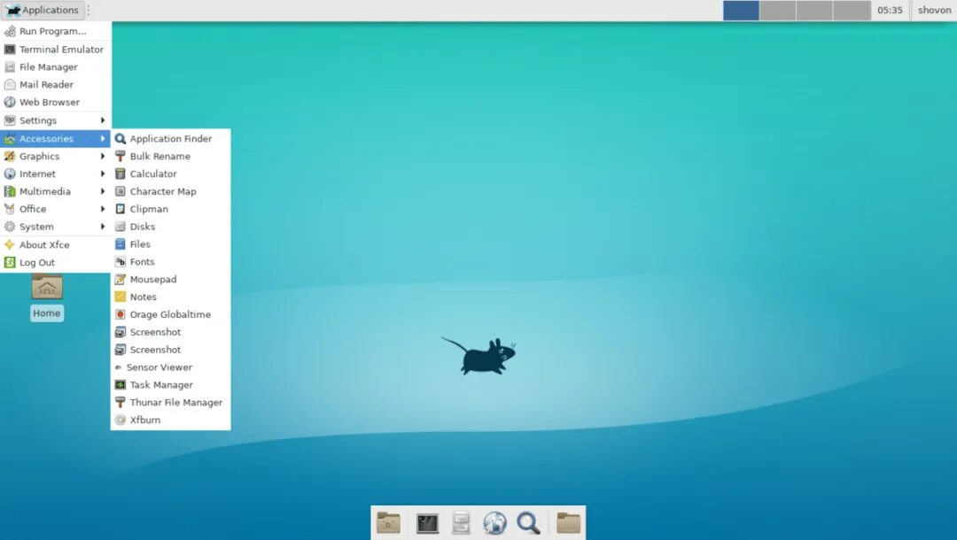Image resolution: width=957 pixels, height=540 pixels.
Task: Open the Fonts viewer icon
Action: [x=121, y=262]
